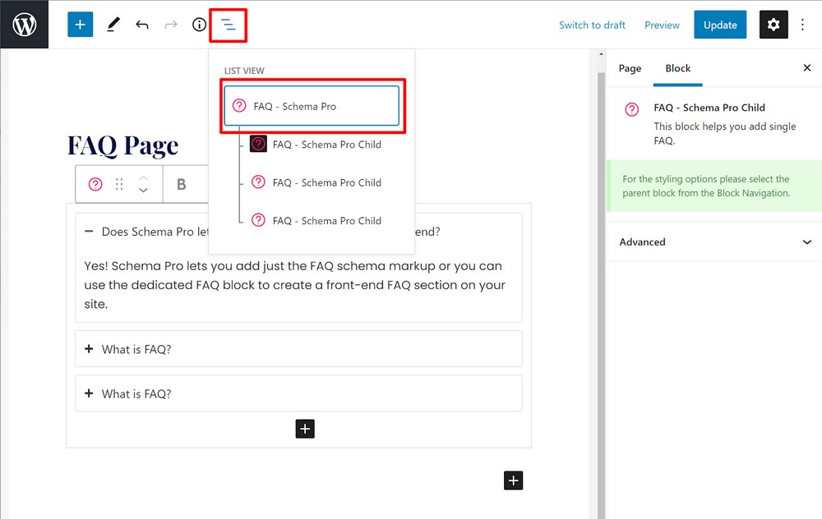Switch to the Block tab
Screen dimensions: 822x519
[677, 68]
